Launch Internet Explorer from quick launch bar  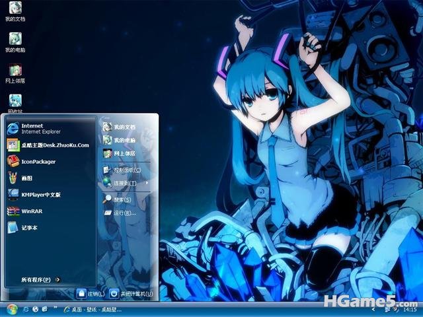tap(26, 309)
